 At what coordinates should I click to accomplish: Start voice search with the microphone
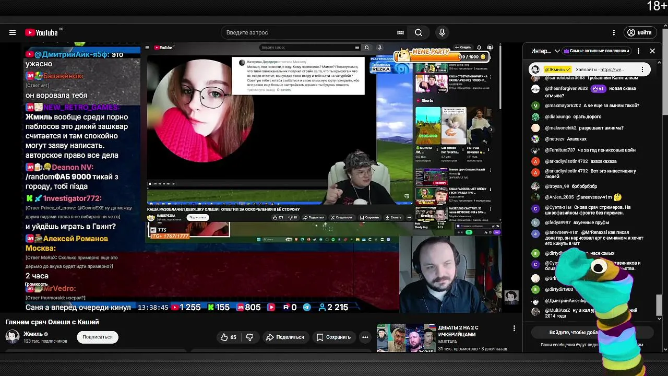click(442, 32)
